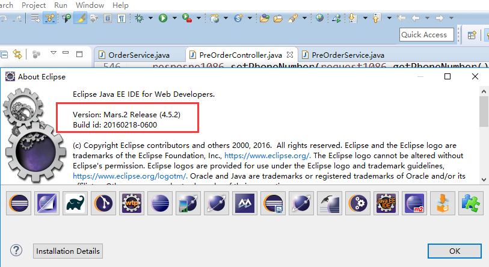Click the Forward navigation arrow

click(440, 19)
